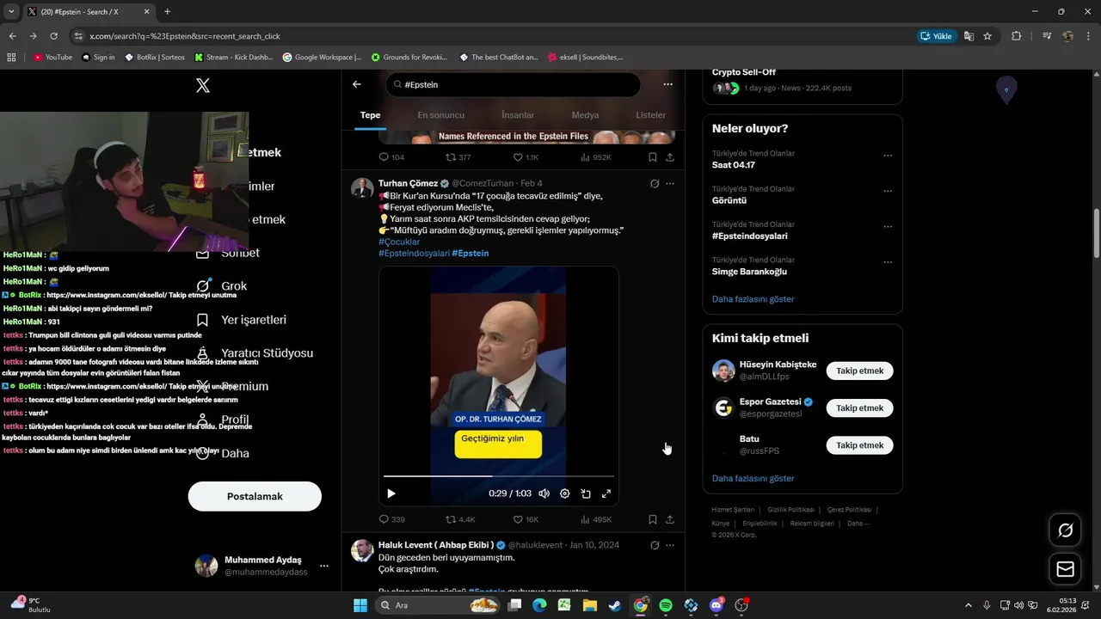
Task: Reload the page in Chrome toolbar
Action: (x=53, y=36)
